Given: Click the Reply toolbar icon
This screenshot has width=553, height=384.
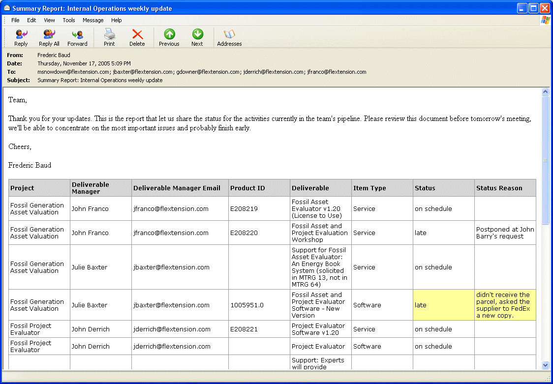Looking at the screenshot, I should (21, 38).
